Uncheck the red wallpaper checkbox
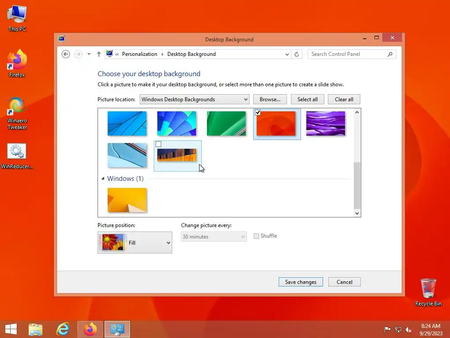 click(258, 112)
